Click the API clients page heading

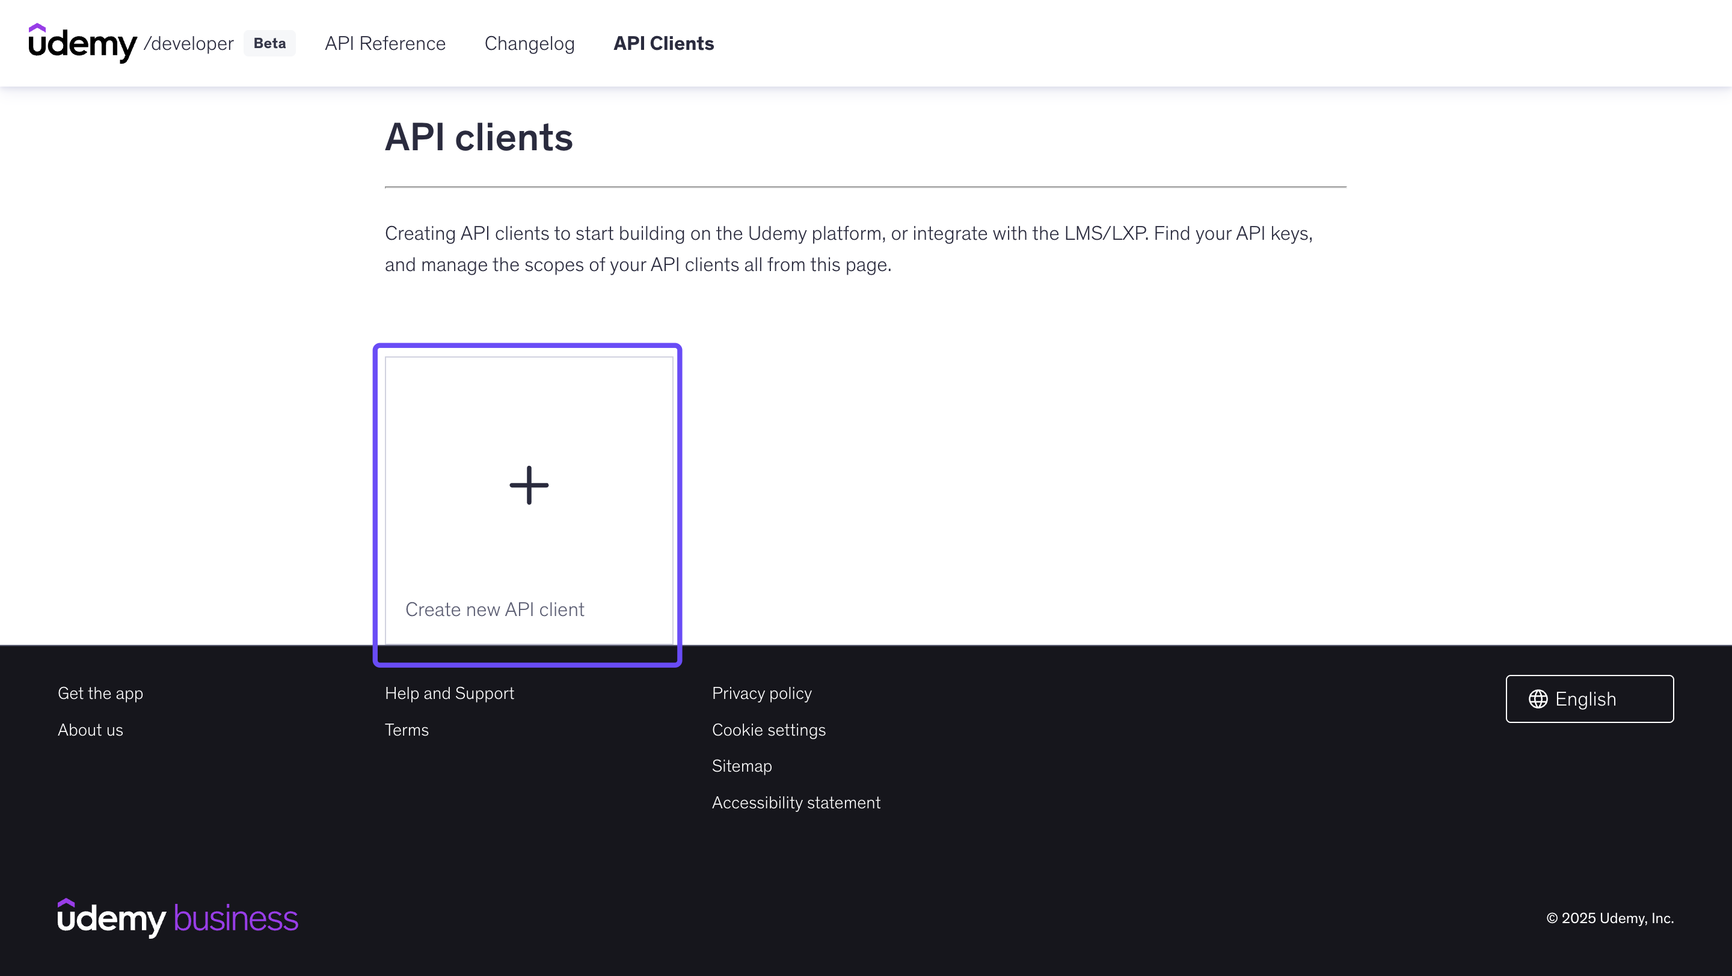coord(478,137)
